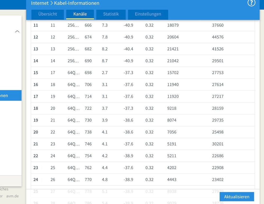
Task: Open the help question mark icon
Action: coord(251,3)
